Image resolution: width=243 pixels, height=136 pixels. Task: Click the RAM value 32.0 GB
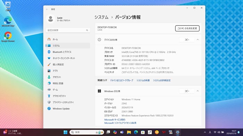135,56
